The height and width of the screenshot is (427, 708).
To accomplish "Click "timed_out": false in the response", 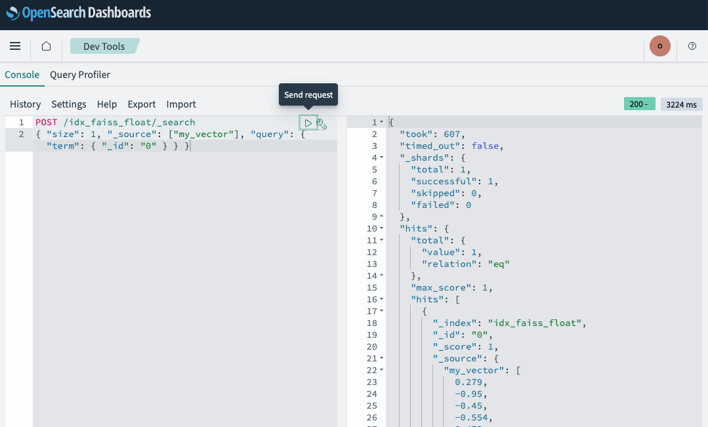I will coord(451,146).
